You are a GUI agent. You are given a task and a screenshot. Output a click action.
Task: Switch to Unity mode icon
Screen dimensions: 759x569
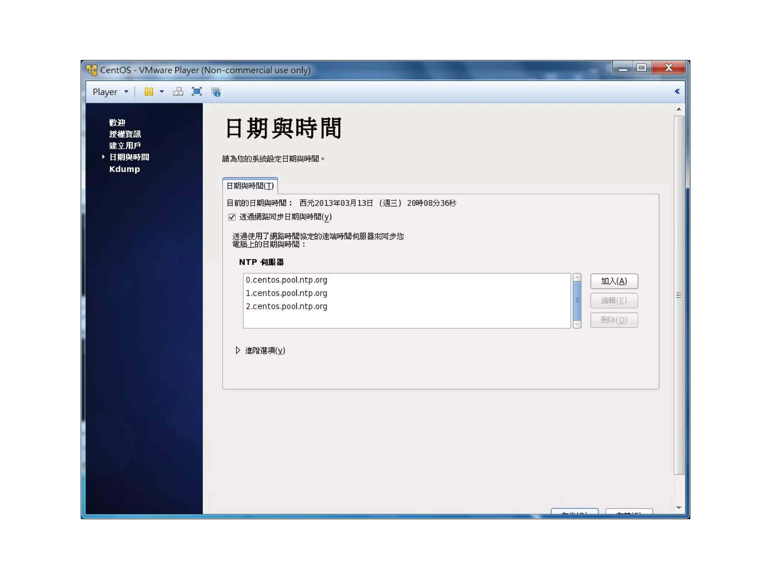pos(216,92)
